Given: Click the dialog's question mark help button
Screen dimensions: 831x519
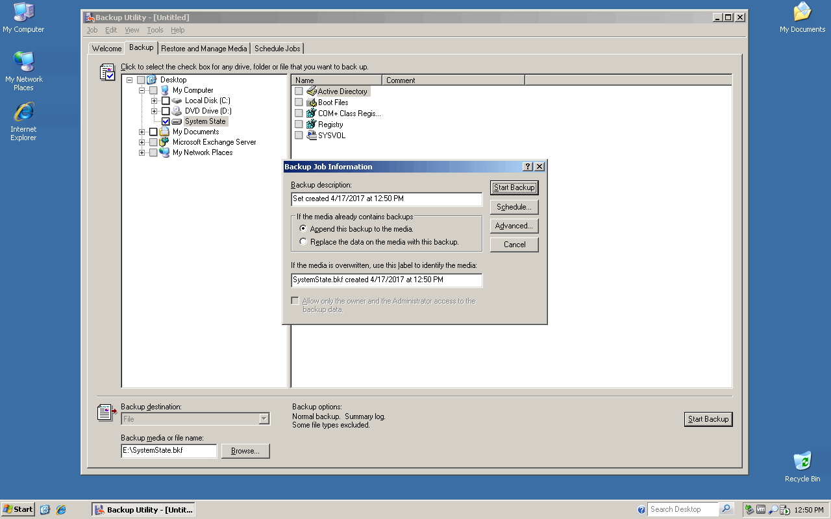Looking at the screenshot, I should pos(528,167).
